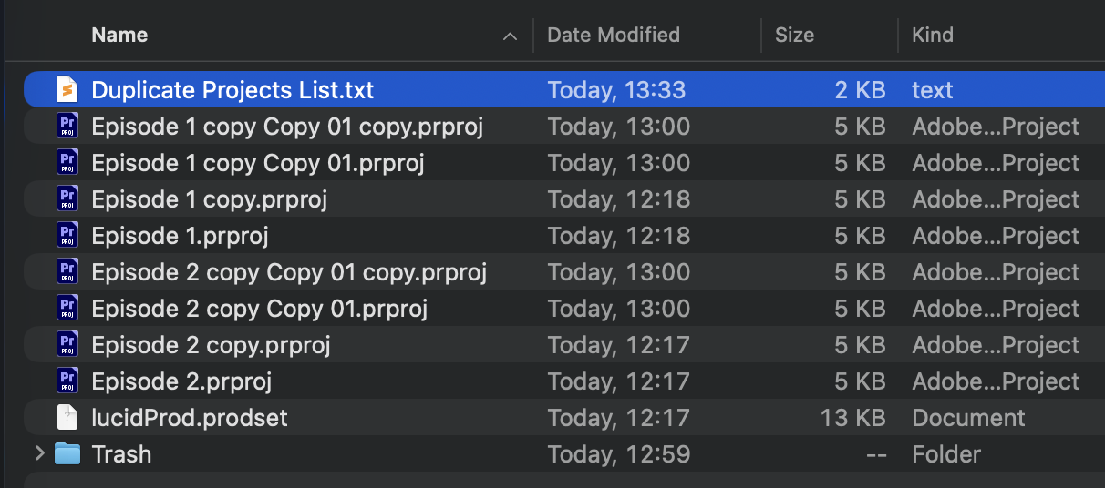Select file name Episode 2 copy.prproj

(x=212, y=345)
